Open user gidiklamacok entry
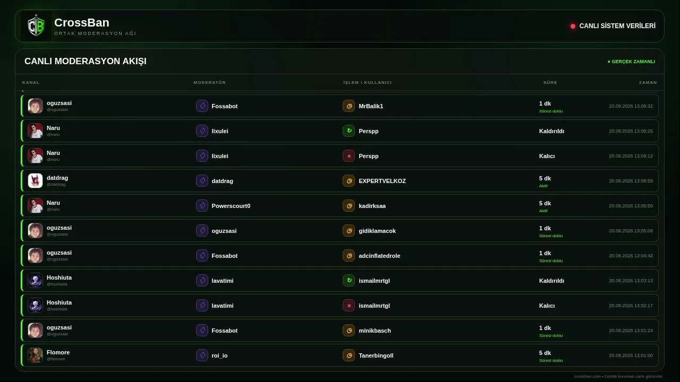 [377, 231]
